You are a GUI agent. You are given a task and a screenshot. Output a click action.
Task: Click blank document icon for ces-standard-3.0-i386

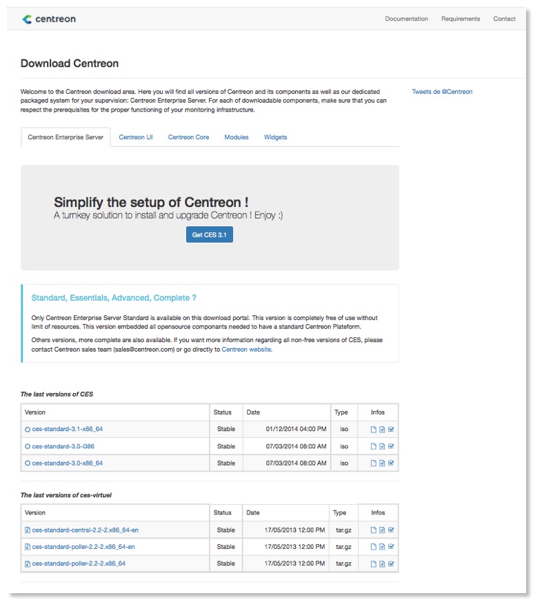point(374,447)
